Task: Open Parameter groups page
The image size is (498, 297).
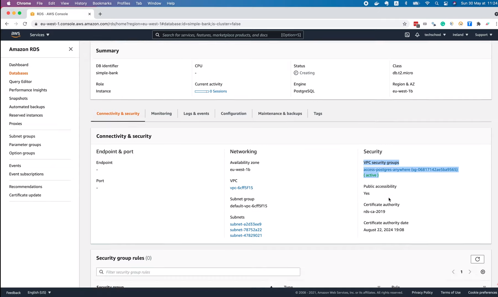Action: [x=25, y=145]
